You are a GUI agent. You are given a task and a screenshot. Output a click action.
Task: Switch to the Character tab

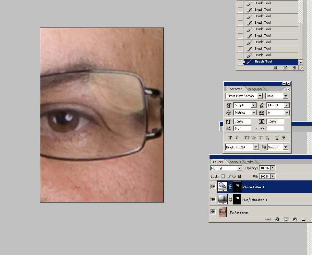tap(234, 89)
